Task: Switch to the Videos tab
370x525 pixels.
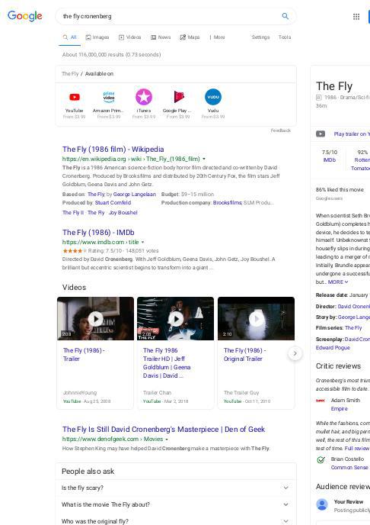Action: 130,37
